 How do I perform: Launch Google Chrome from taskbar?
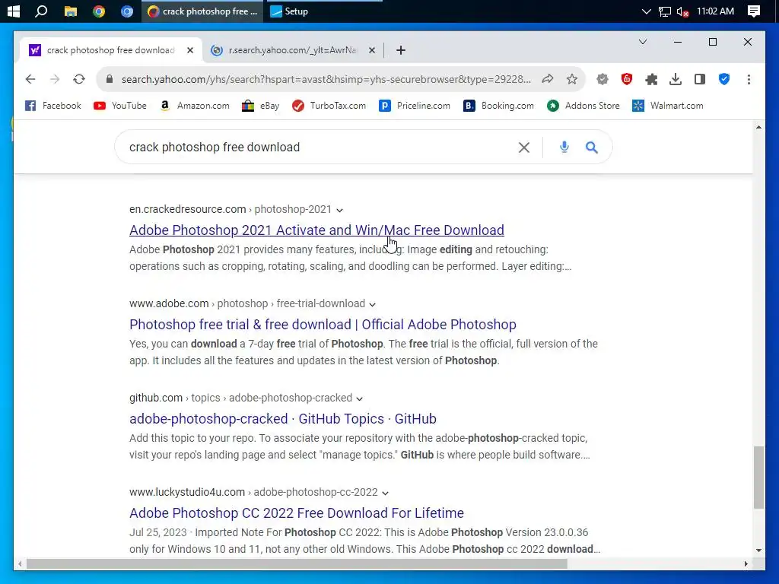pyautogui.click(x=99, y=11)
